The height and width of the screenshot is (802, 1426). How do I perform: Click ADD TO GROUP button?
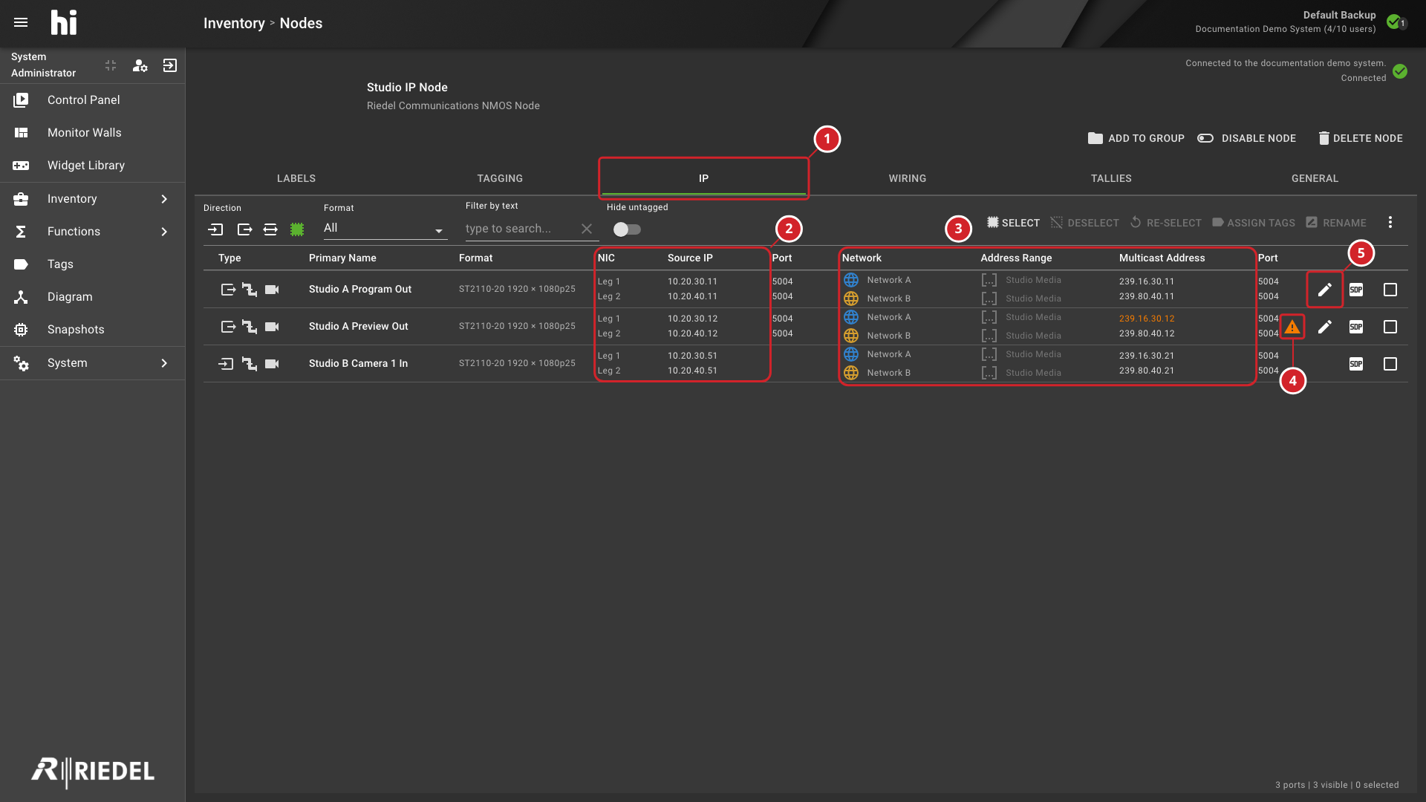(x=1136, y=138)
